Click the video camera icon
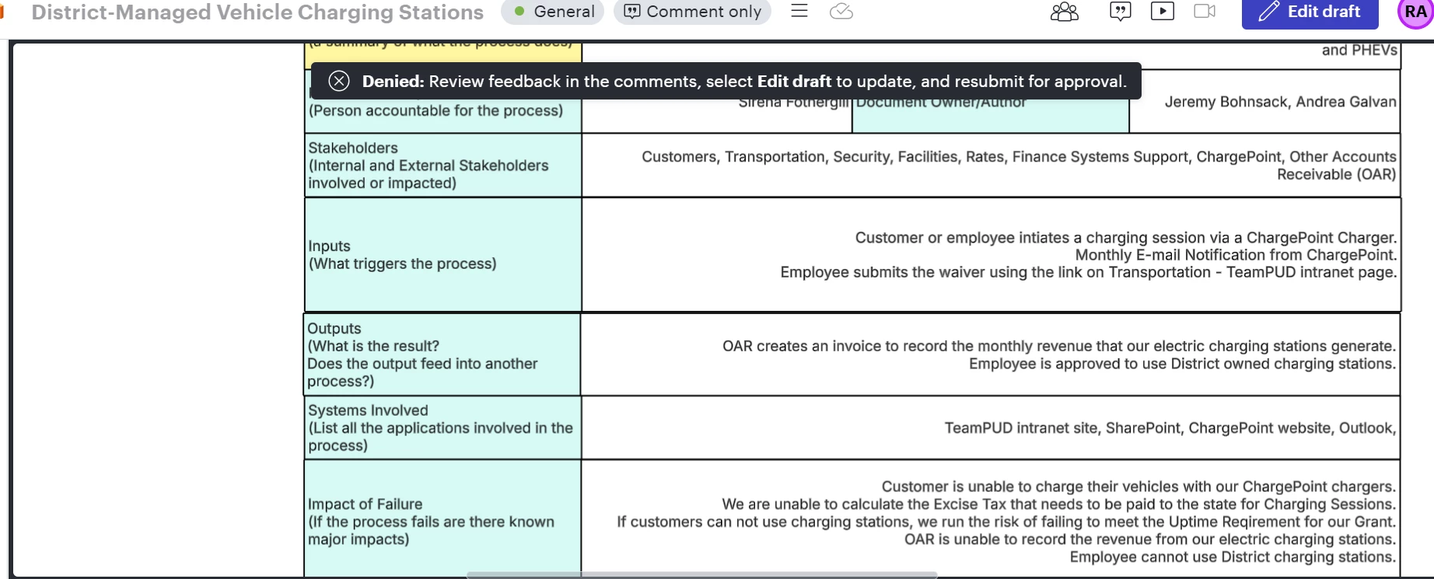Viewport: 1434px width, 579px height. (x=1205, y=11)
